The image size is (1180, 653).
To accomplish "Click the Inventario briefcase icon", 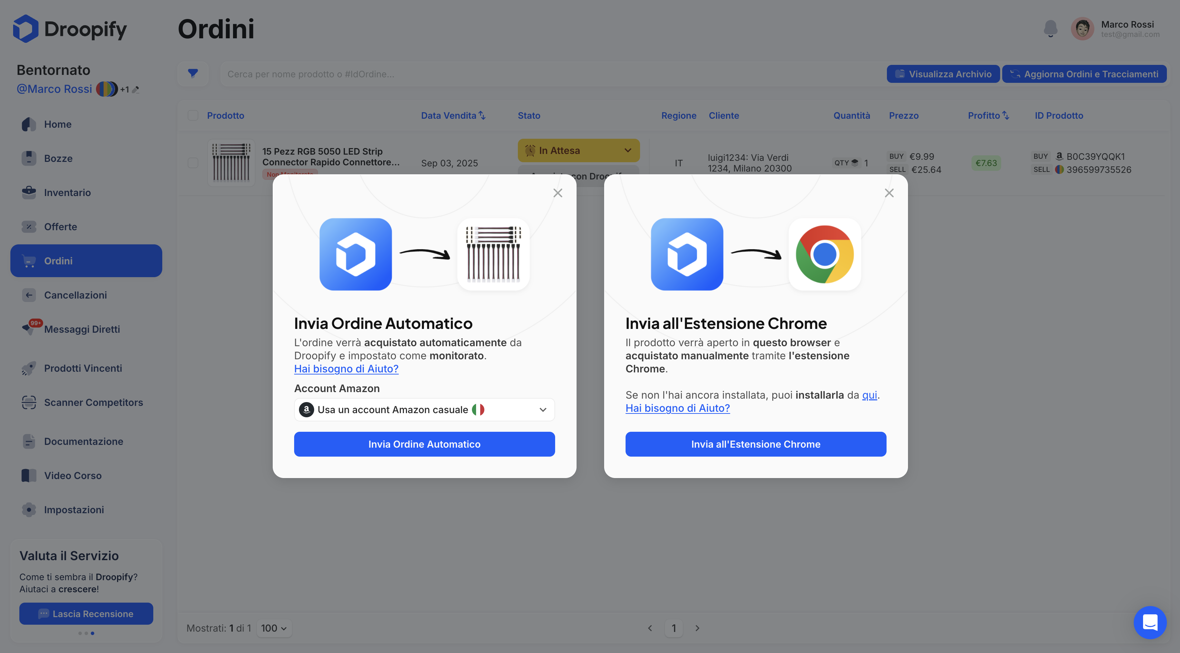I will pos(29,192).
